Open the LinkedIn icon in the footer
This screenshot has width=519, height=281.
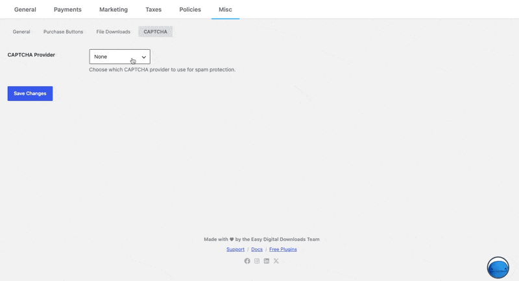coord(267,261)
